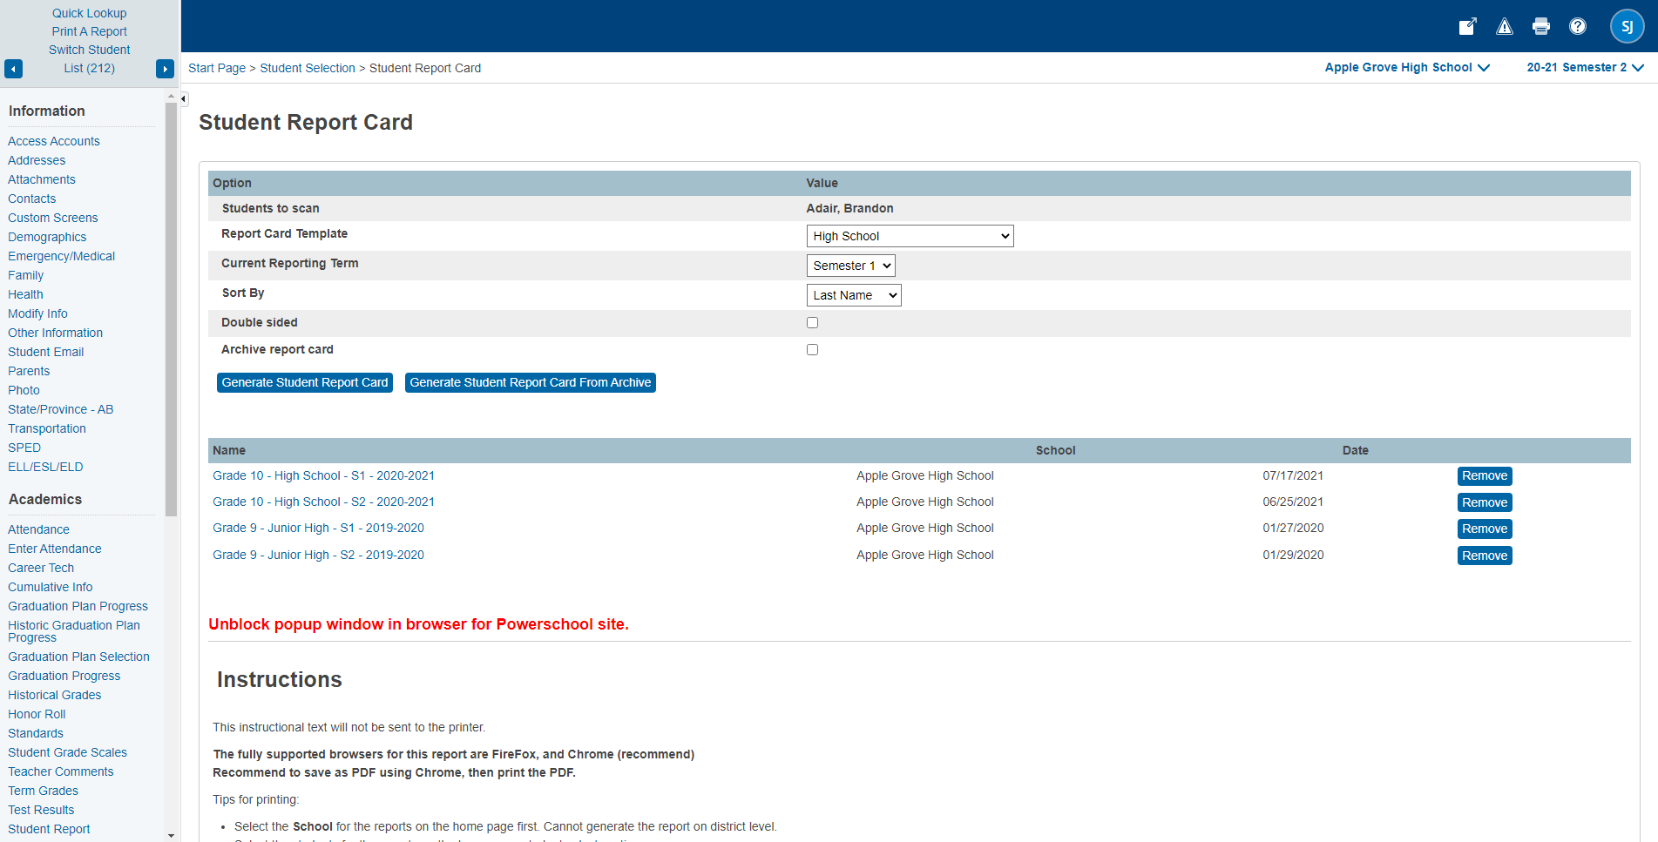Select Demographics from the Information menu
This screenshot has height=842, width=1658.
47,237
